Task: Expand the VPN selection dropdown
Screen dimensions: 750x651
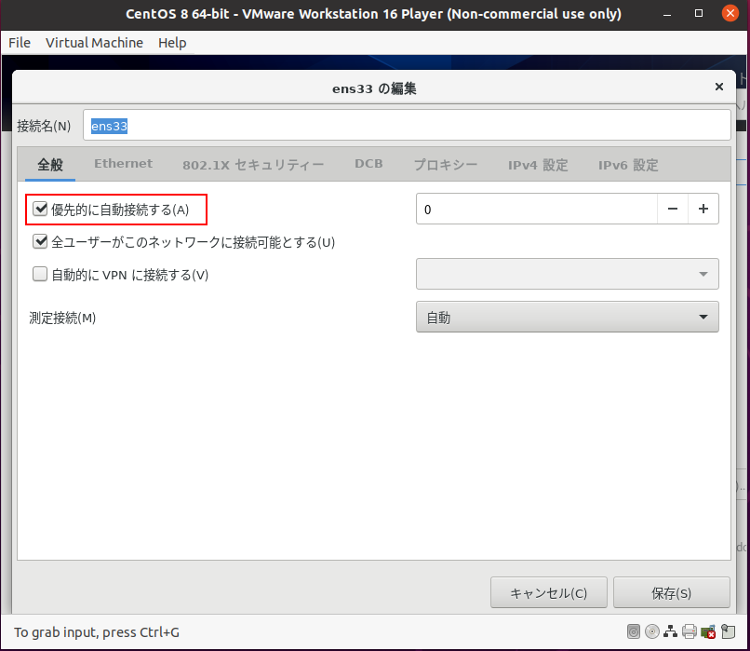Action: coord(567,274)
